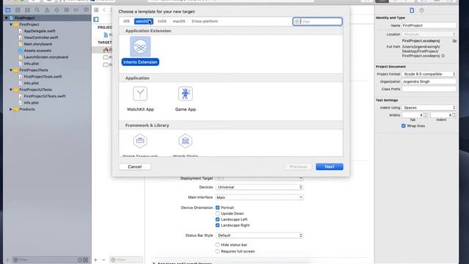Choose project location with the folder icon
Viewport: 469px width, 264px height.
coord(454,41)
